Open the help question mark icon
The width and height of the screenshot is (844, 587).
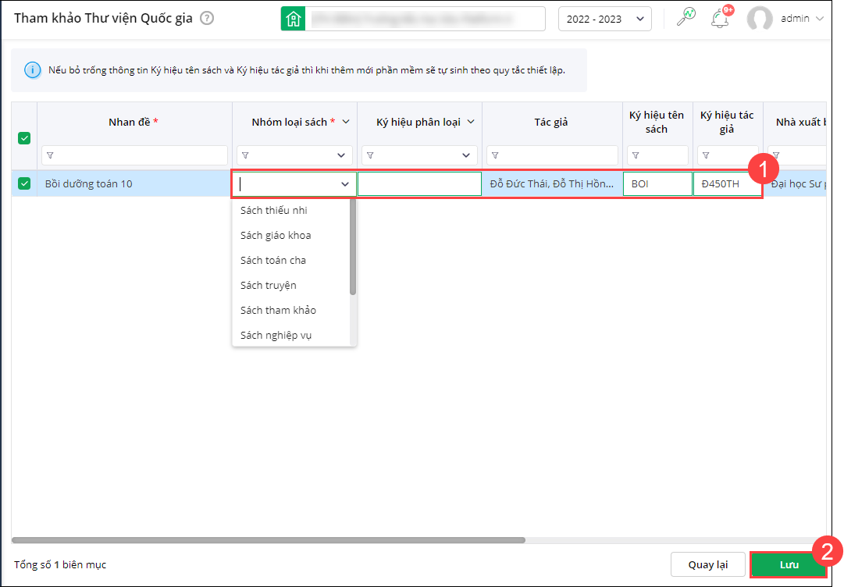click(207, 19)
